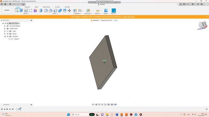Viewport: 209px width, 117px height.
Task: Collapse the root component node
Action: 3,23
